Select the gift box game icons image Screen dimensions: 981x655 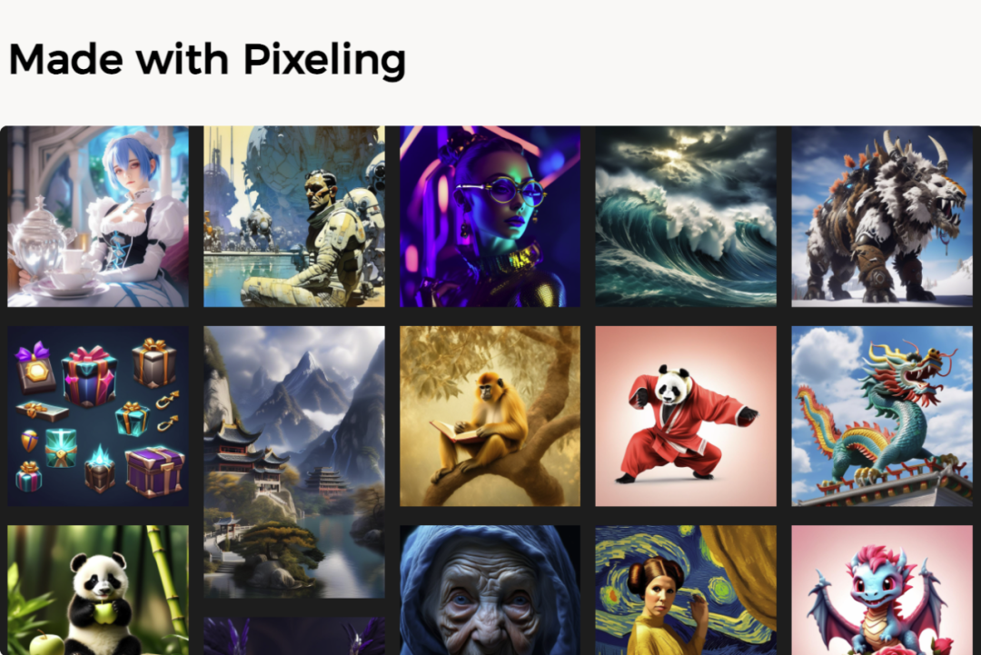97,416
